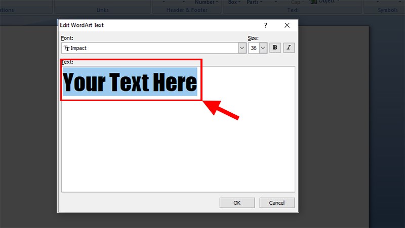Open the Parts dropdown in dimmed ribbon
Viewport: 405px width, 228px height.
pos(255,2)
